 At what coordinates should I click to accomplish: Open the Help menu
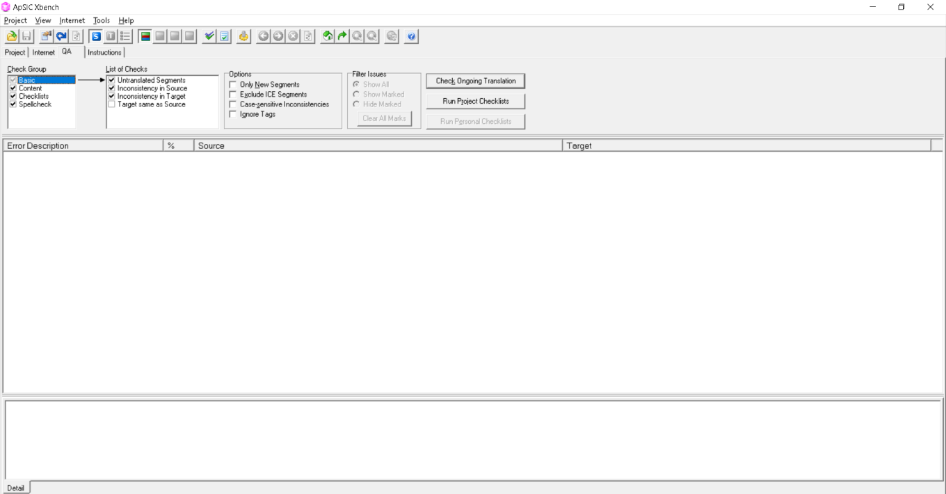coord(126,21)
